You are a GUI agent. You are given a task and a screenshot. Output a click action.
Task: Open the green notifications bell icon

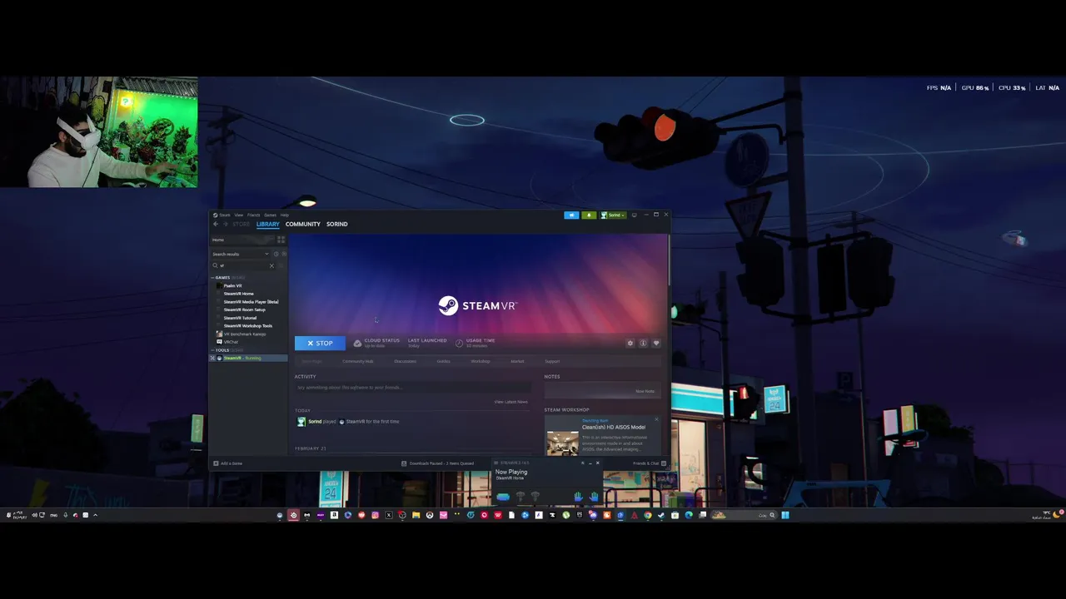click(589, 215)
